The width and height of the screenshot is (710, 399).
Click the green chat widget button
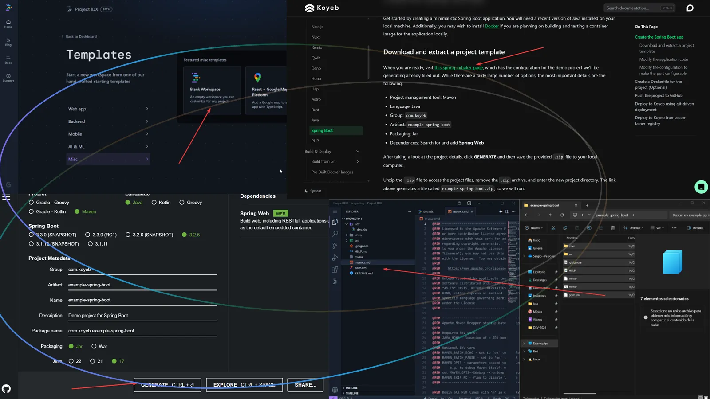(x=701, y=187)
